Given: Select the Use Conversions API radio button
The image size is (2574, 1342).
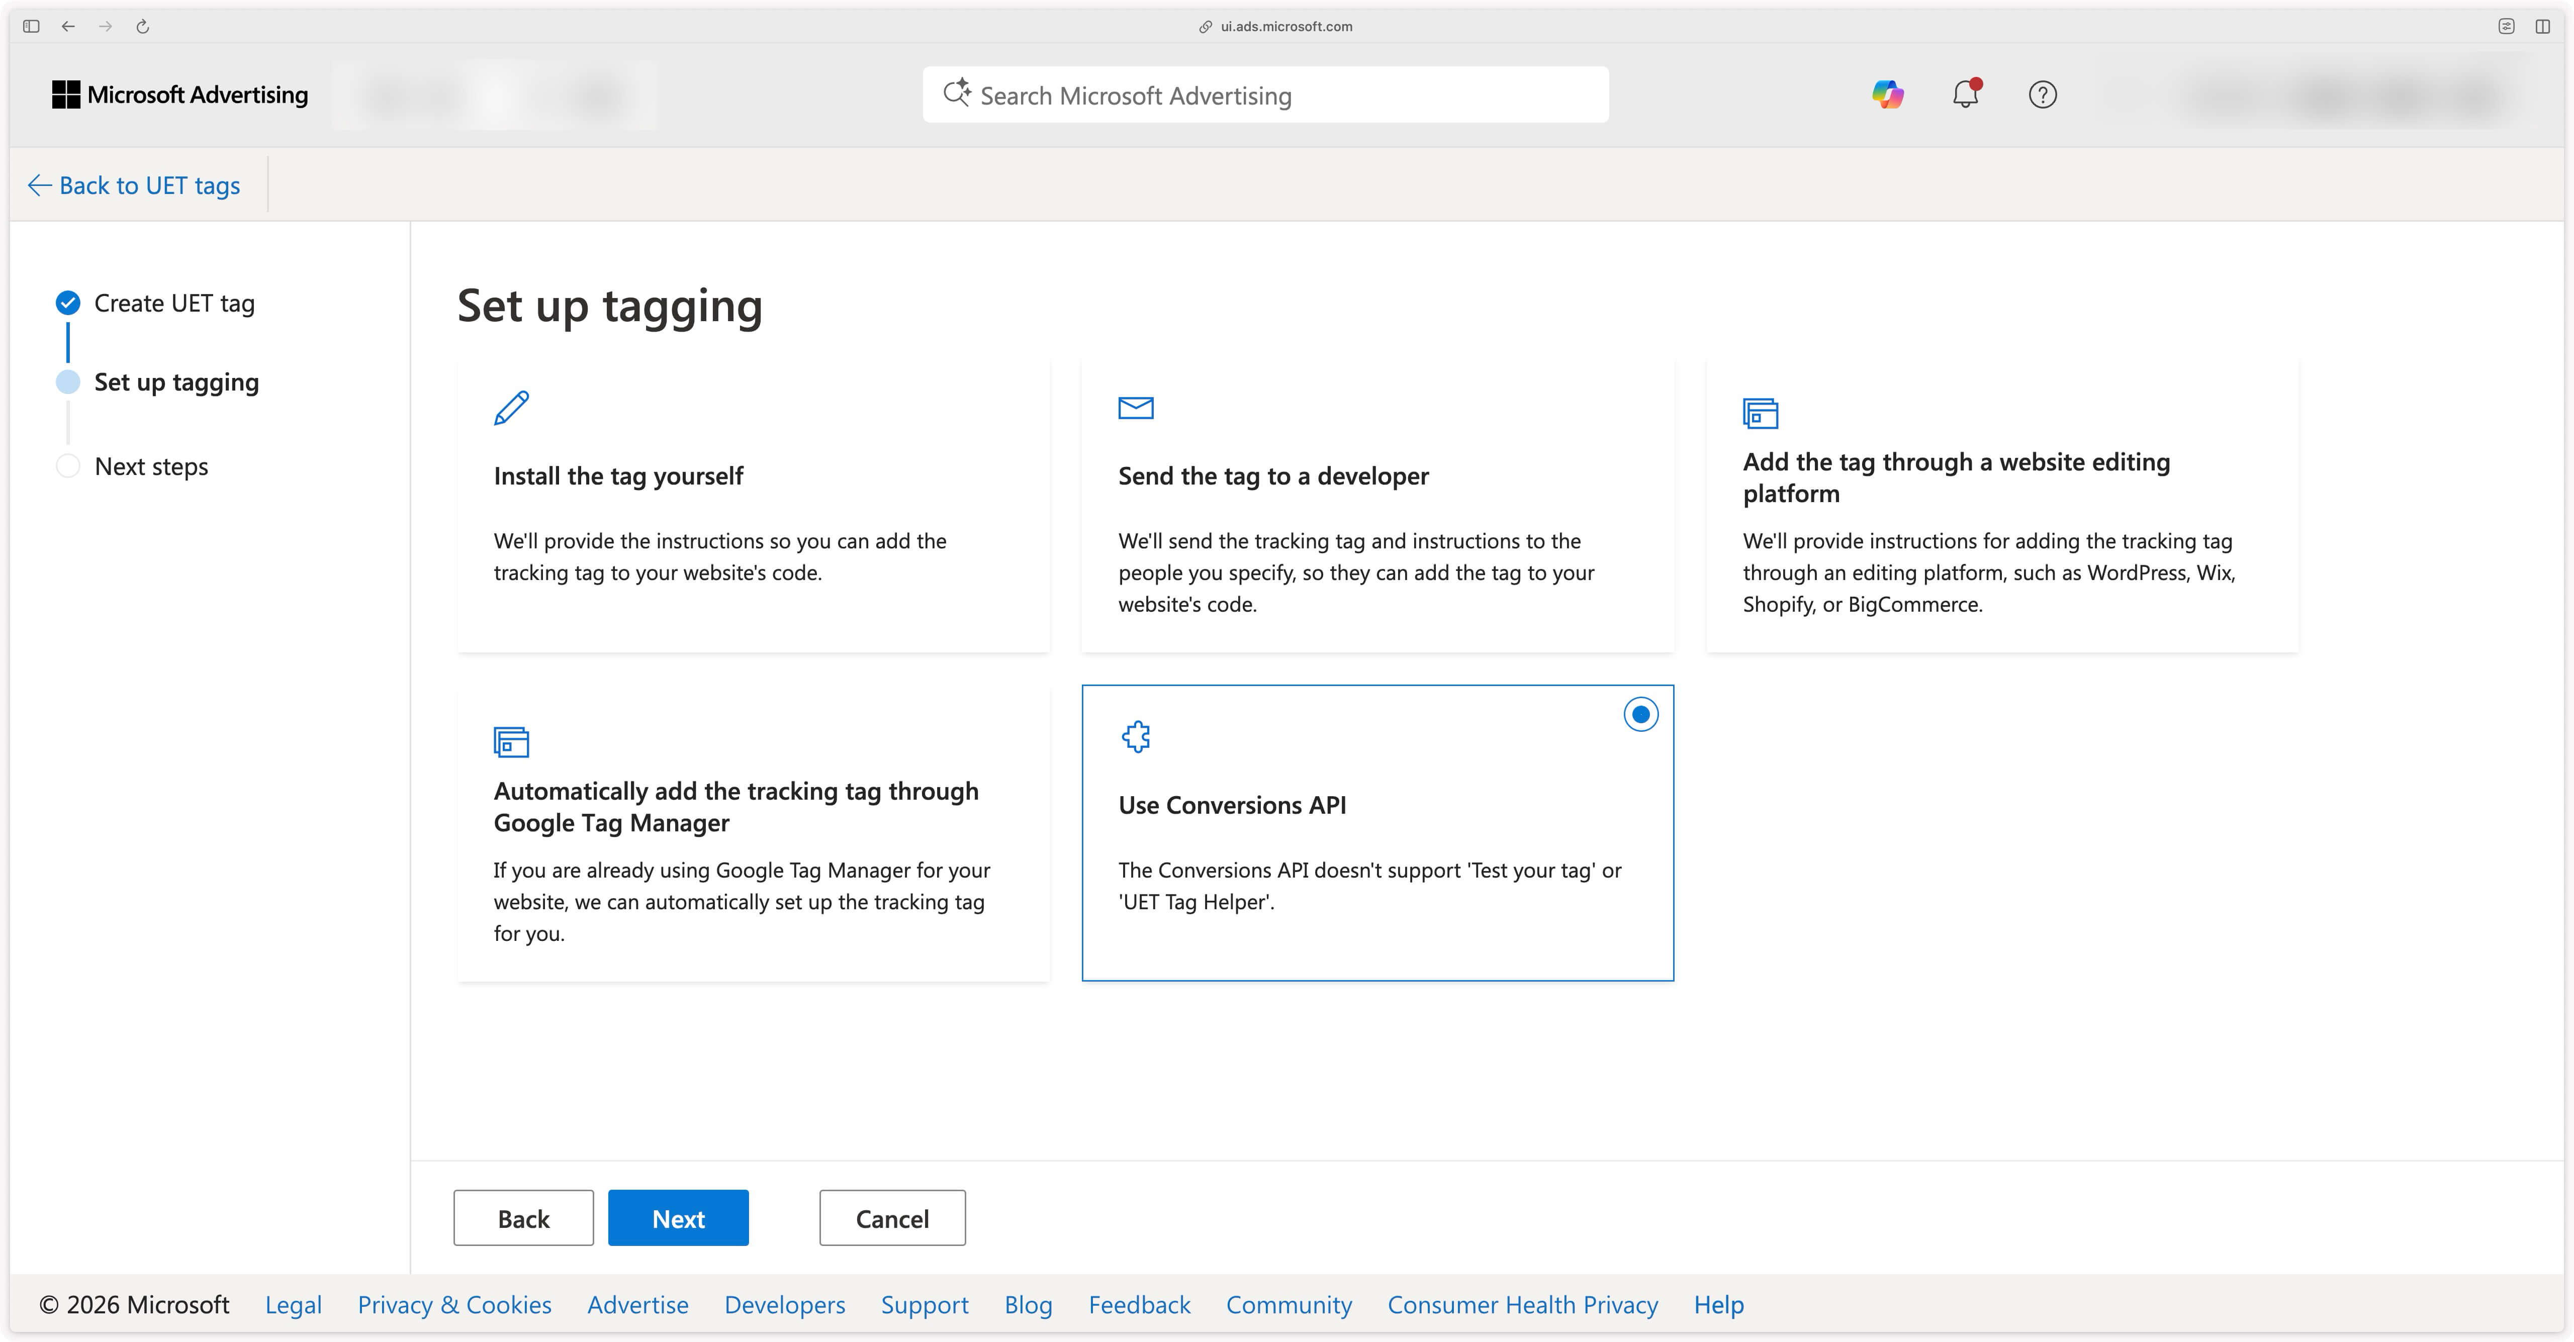Looking at the screenshot, I should (1640, 714).
